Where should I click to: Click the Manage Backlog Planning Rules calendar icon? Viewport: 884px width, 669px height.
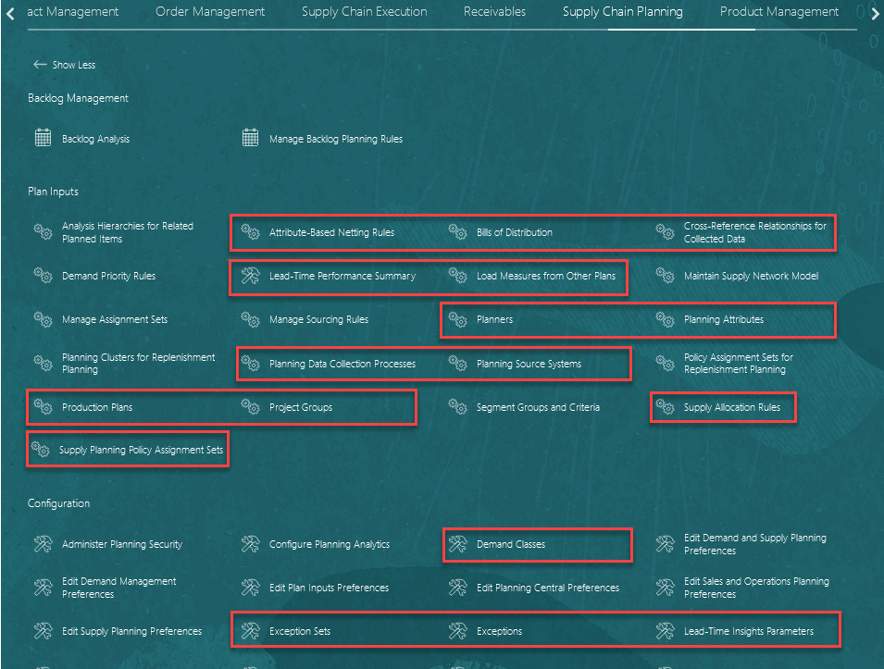[x=250, y=138]
